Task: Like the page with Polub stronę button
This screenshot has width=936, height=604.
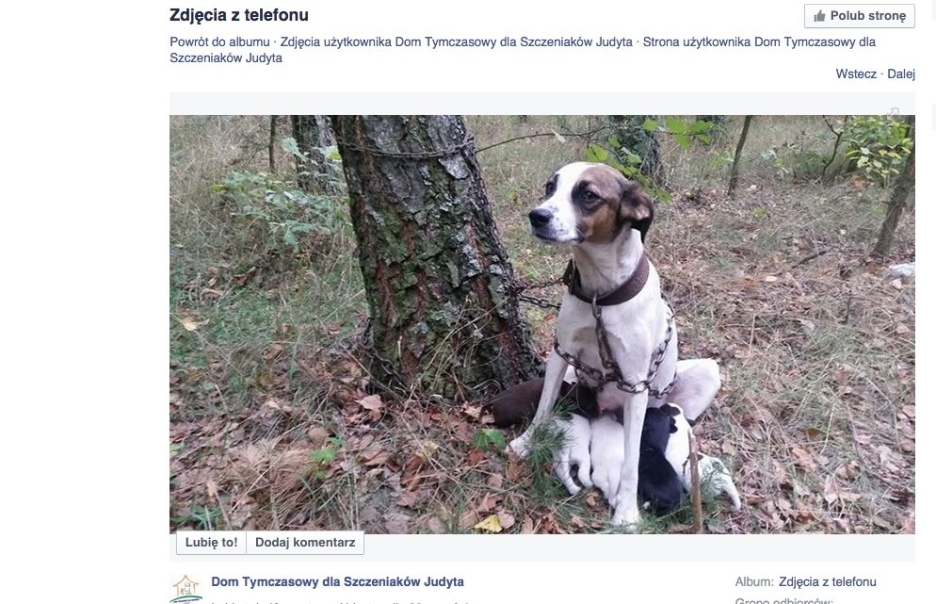Action: (860, 16)
